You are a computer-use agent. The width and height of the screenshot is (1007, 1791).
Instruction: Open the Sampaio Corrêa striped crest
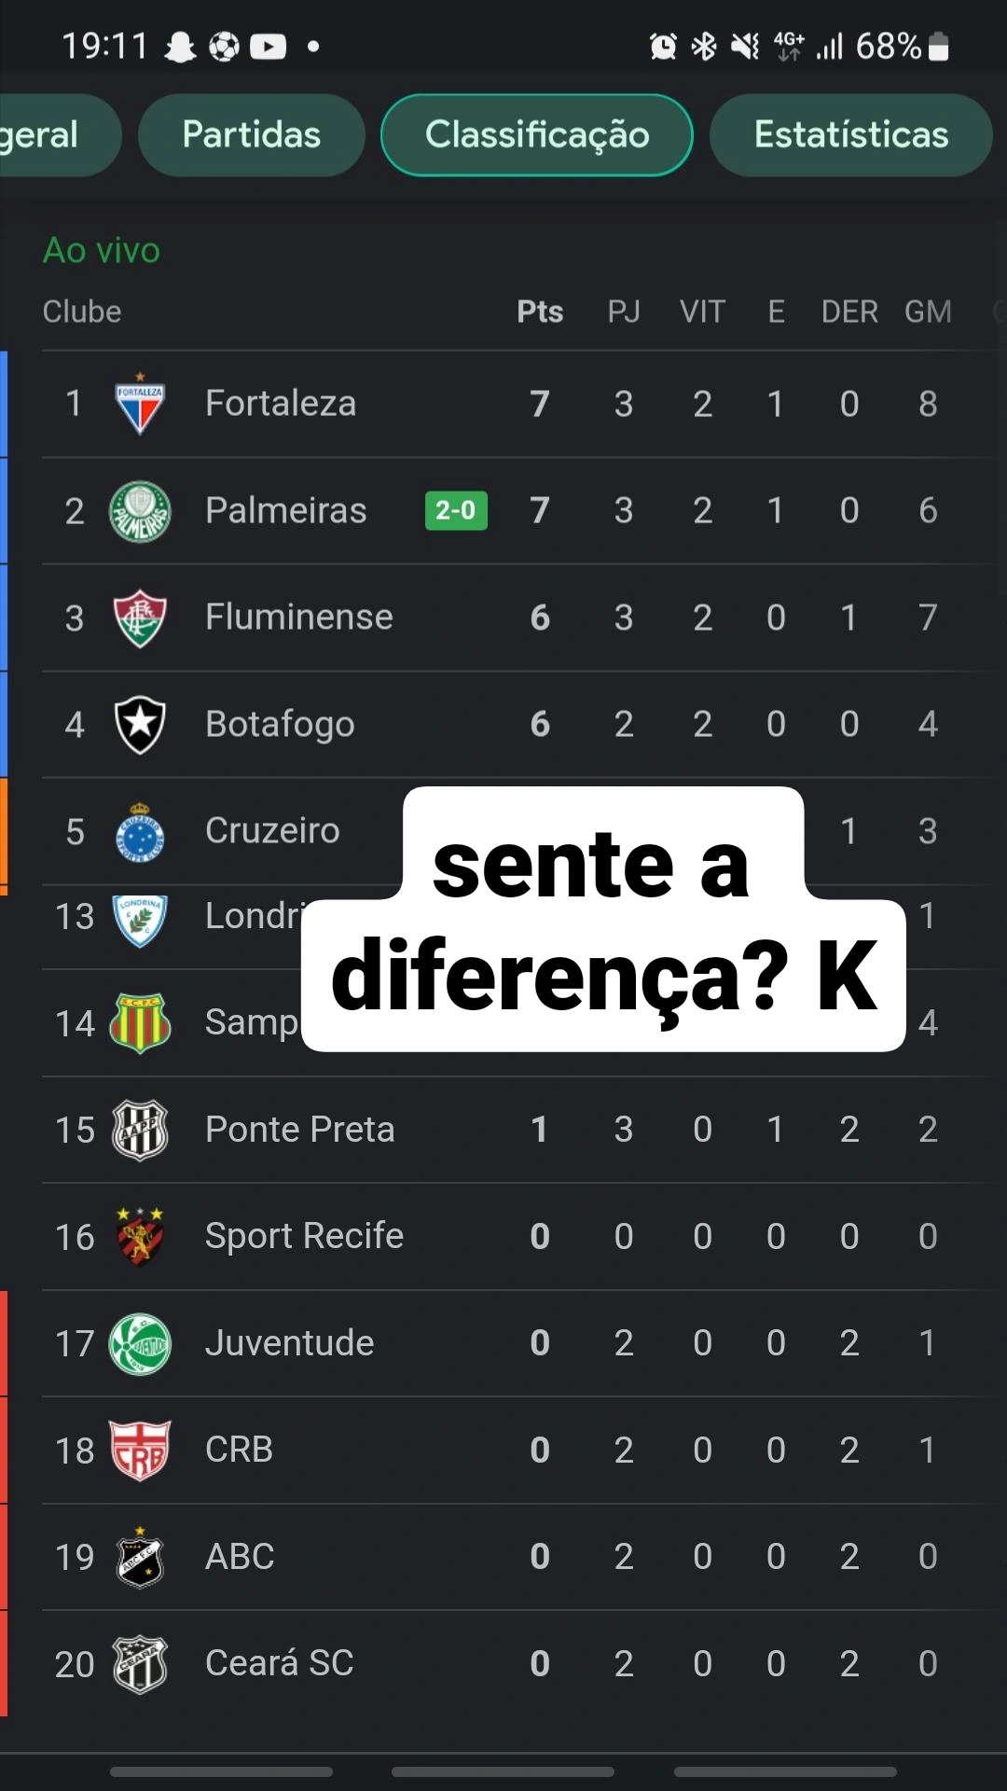pyautogui.click(x=140, y=1023)
